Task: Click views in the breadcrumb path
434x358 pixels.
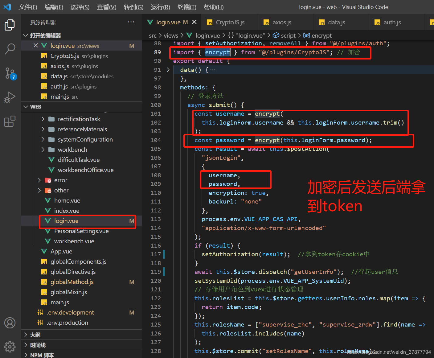Action: (171, 35)
